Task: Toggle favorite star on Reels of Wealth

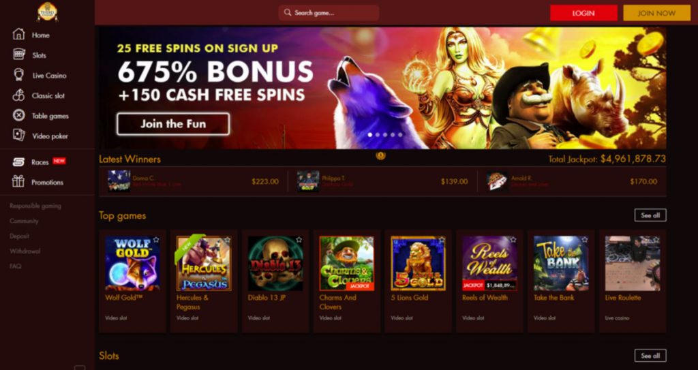Action: pyautogui.click(x=513, y=240)
